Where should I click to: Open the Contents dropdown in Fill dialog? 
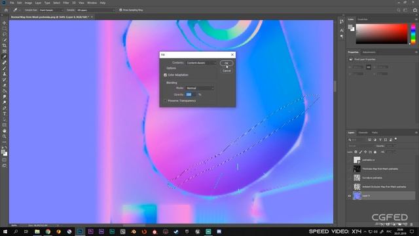(x=201, y=63)
